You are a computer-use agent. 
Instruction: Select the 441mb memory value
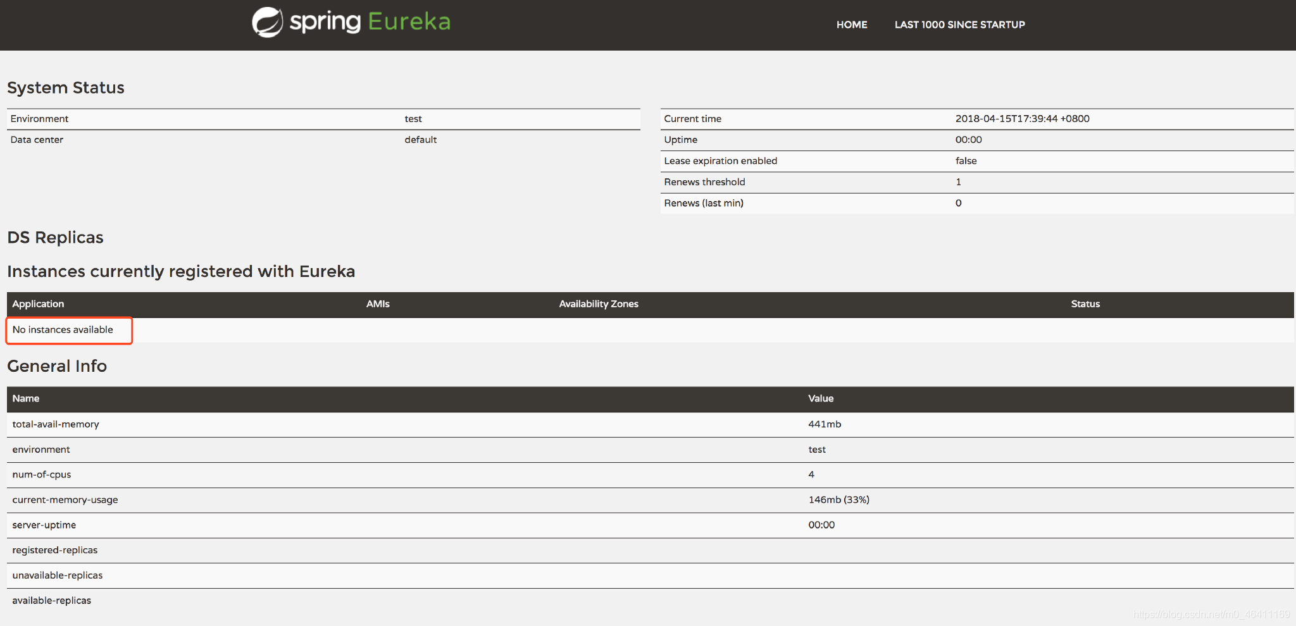(825, 424)
